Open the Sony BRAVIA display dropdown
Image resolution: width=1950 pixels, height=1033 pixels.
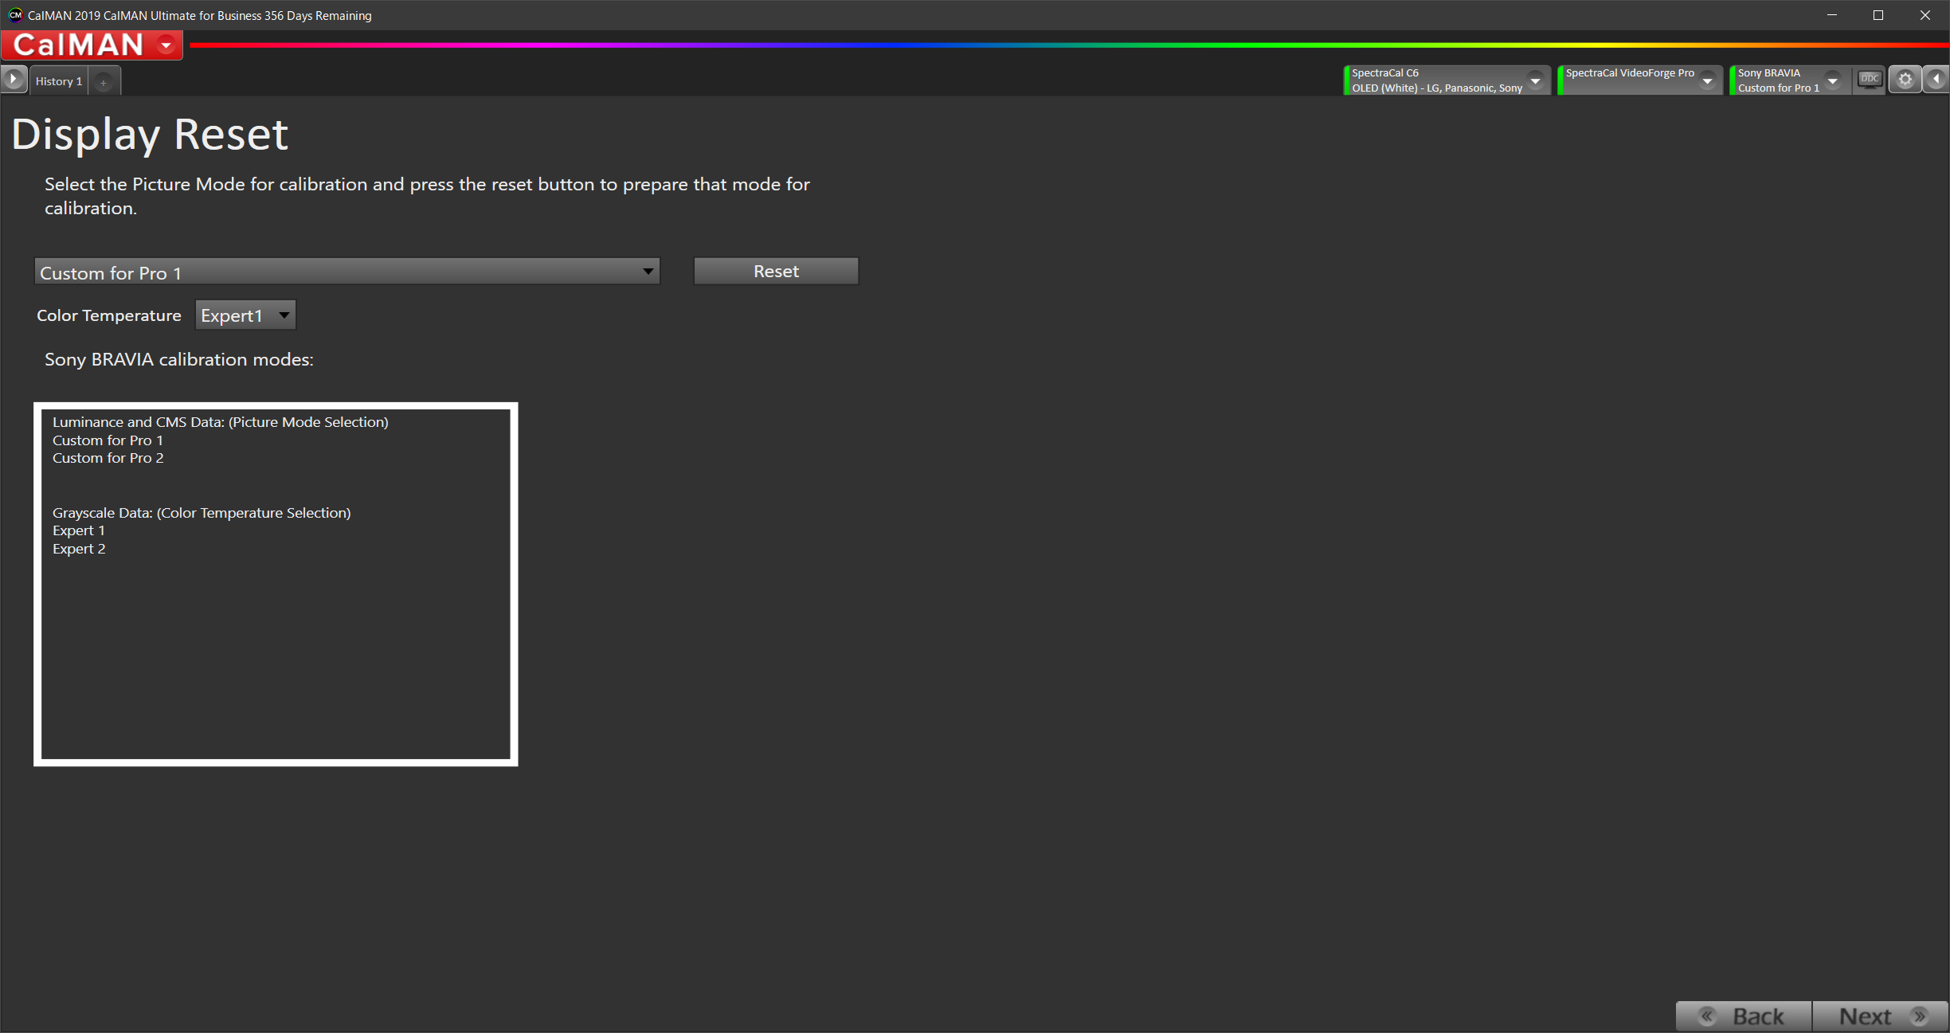pos(1833,80)
